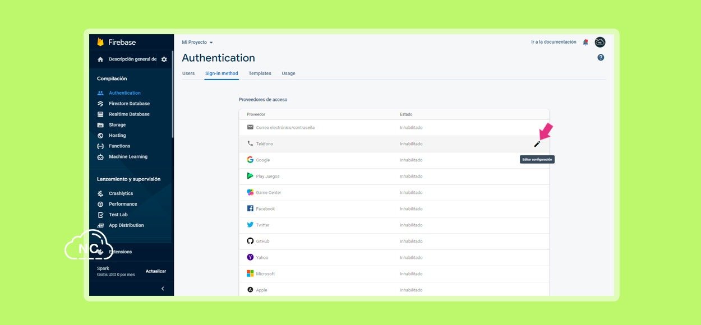Click the Actualizar plan button
This screenshot has width=701, height=325.
(156, 271)
